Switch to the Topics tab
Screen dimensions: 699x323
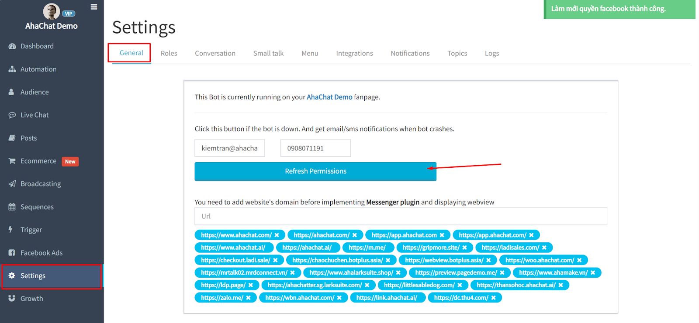coord(457,53)
